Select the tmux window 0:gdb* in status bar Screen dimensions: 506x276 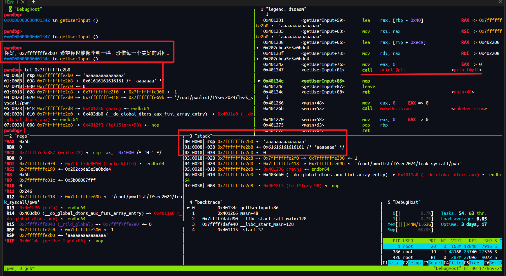[x=27, y=268]
